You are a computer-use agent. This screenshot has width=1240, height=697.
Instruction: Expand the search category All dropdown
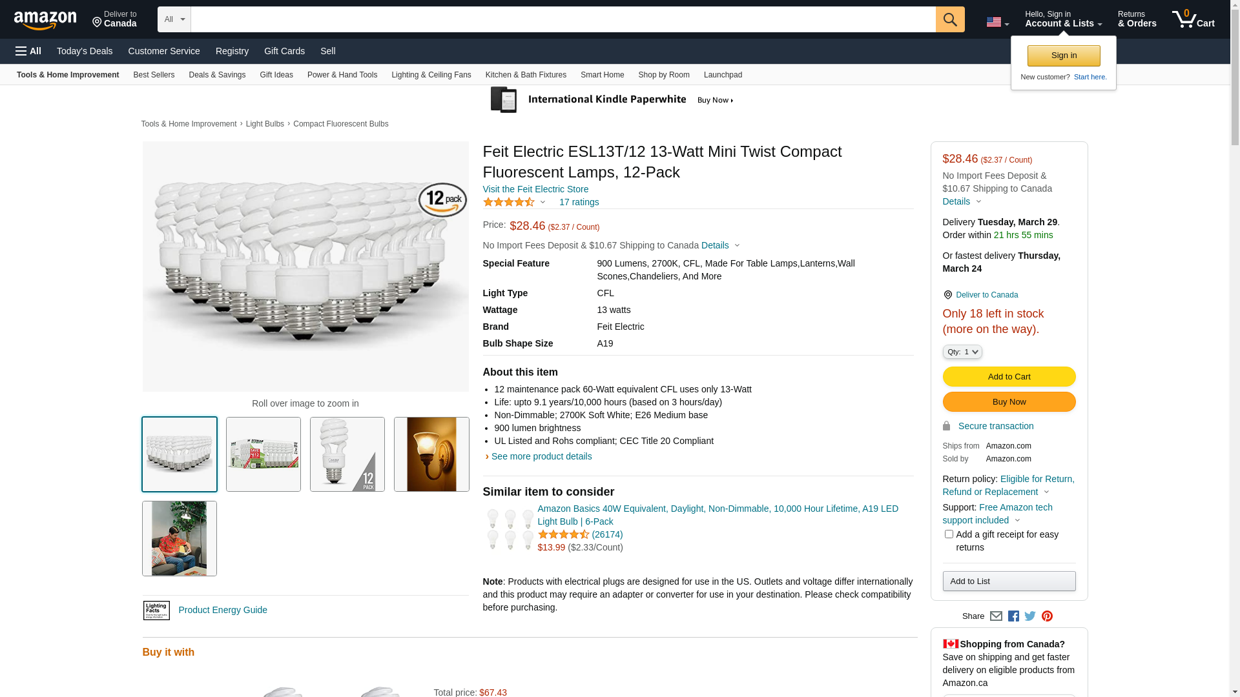coord(174,19)
